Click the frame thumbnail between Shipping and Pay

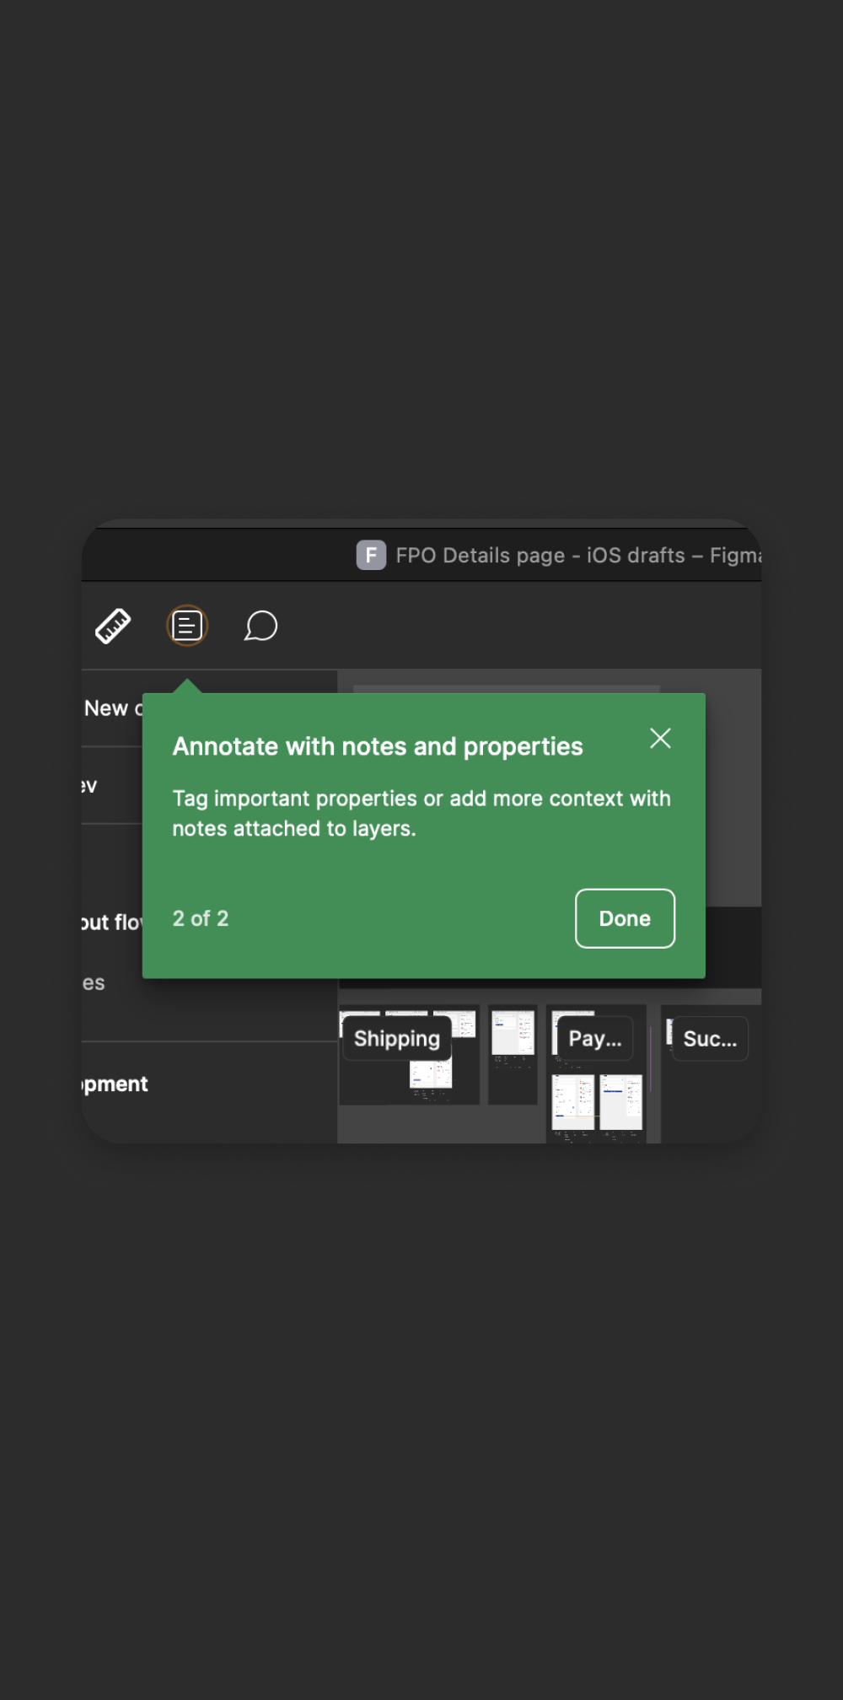click(x=513, y=1034)
